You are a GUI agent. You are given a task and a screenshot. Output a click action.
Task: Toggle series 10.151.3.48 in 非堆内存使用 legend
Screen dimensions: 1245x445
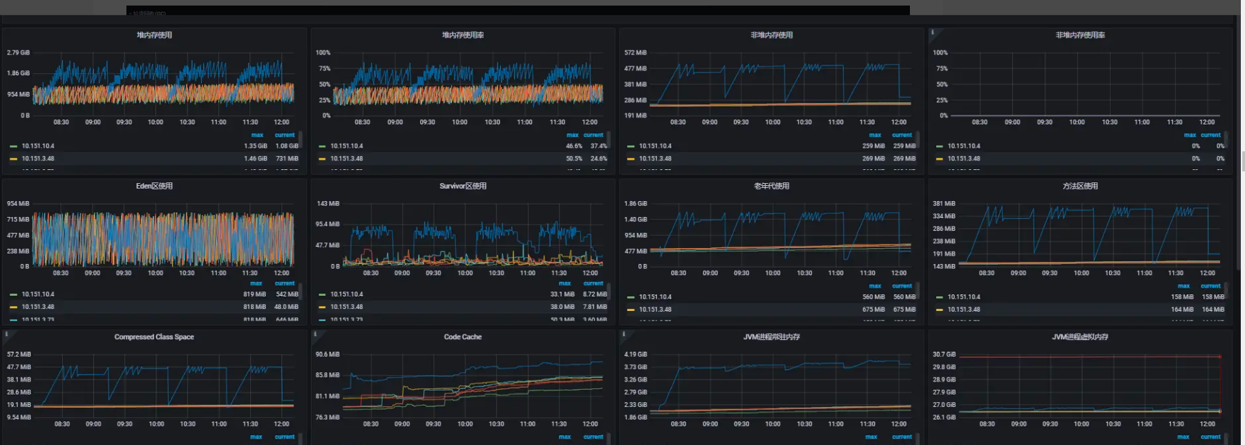pyautogui.click(x=655, y=158)
